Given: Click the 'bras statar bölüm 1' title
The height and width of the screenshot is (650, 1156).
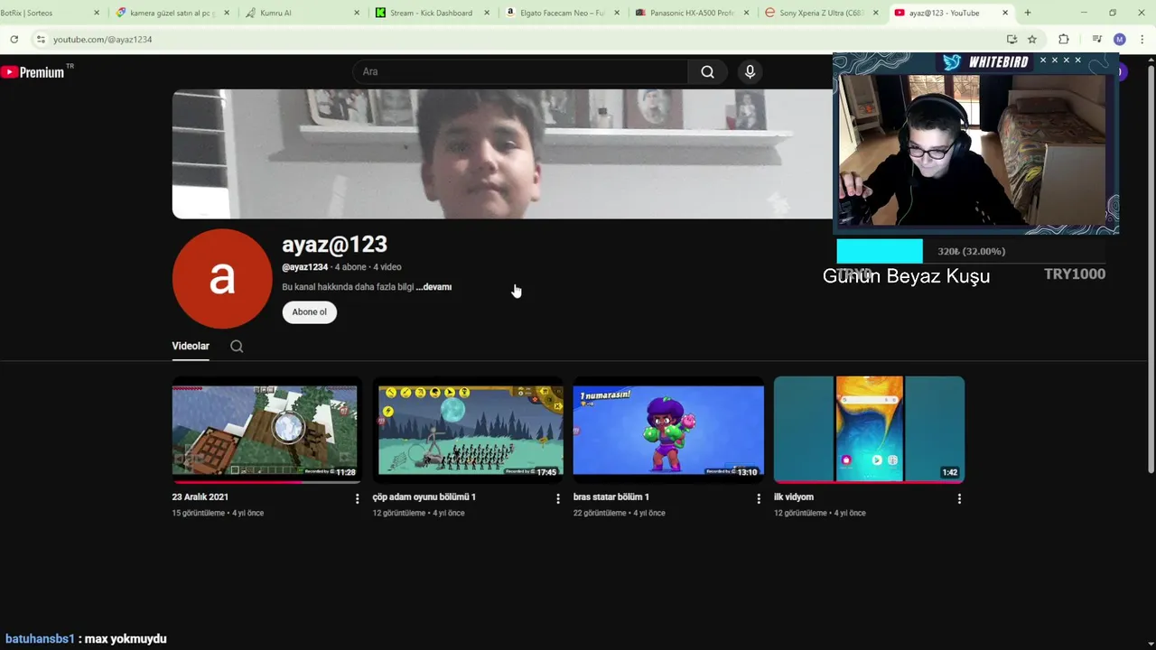Looking at the screenshot, I should pyautogui.click(x=611, y=497).
